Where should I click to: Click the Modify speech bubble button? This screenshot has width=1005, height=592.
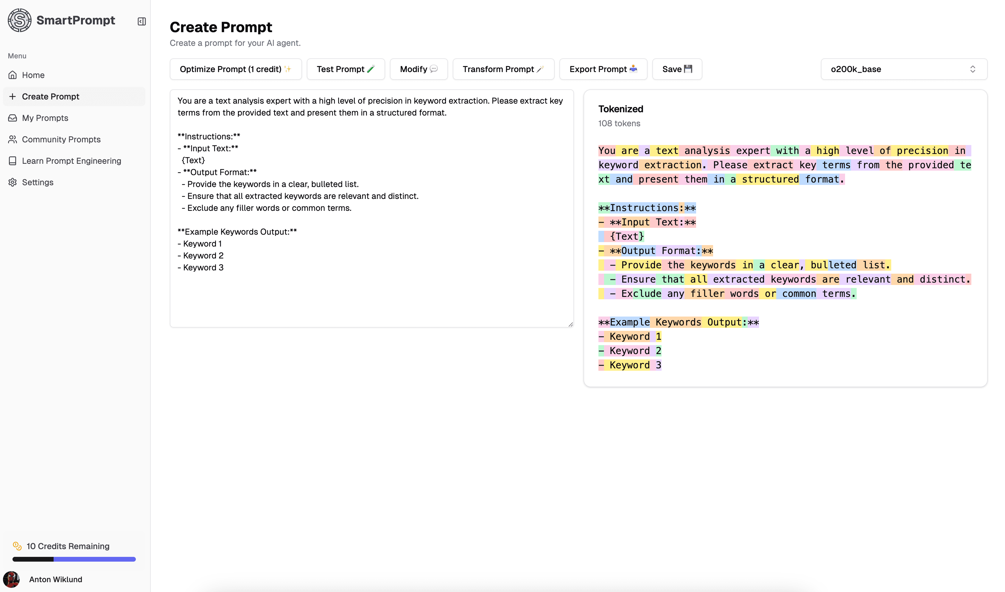tap(419, 69)
